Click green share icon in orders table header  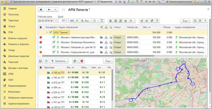coord(101,27)
